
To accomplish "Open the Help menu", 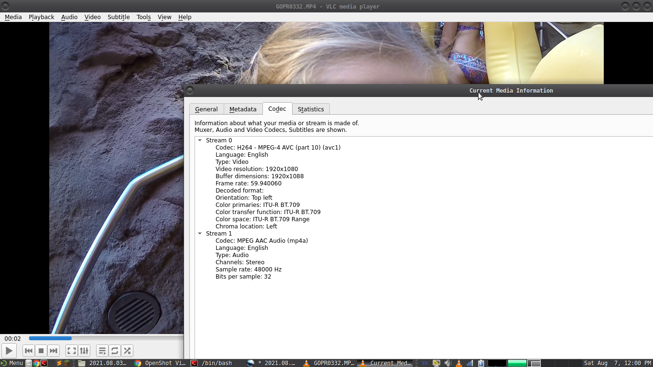I will [x=185, y=17].
